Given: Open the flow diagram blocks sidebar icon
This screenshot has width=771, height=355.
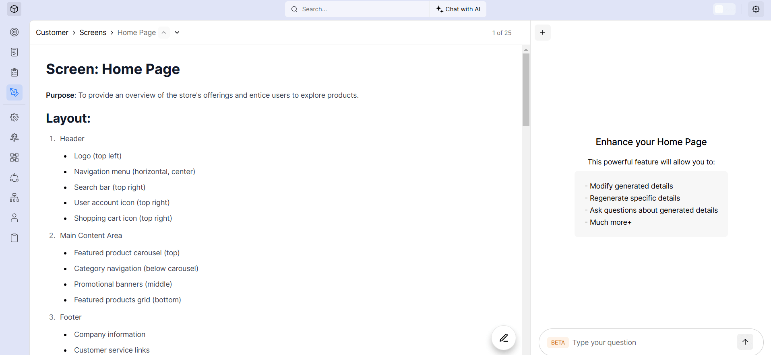Looking at the screenshot, I should click(x=14, y=158).
